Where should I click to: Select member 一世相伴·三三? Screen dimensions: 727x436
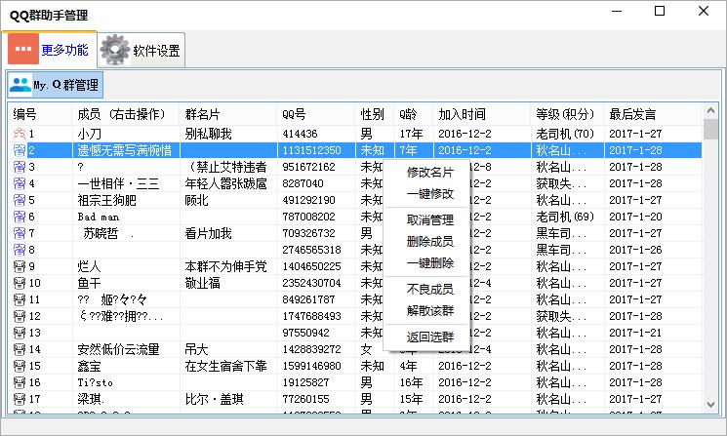pyautogui.click(x=118, y=183)
